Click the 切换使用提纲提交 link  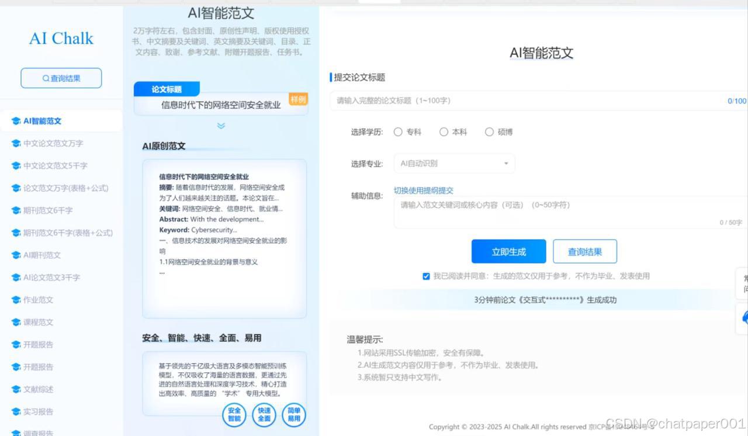[423, 191]
